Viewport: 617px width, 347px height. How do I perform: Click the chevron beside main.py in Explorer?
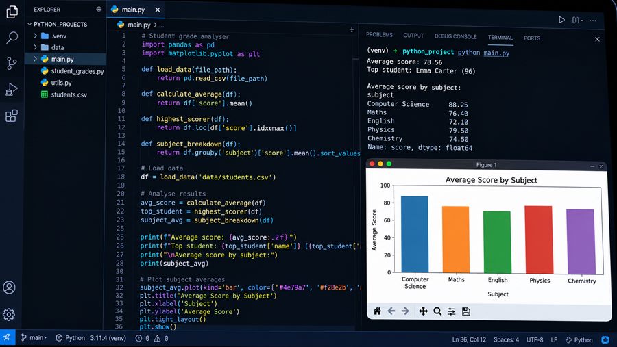click(x=35, y=59)
